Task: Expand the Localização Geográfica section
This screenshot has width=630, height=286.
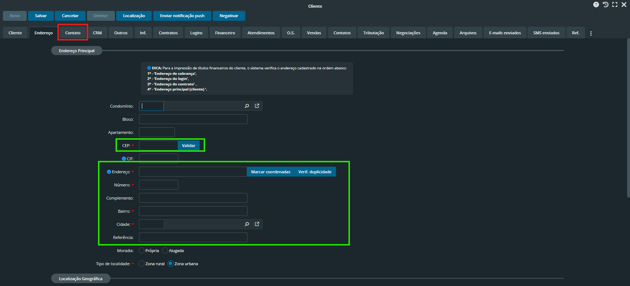Action: coord(80,279)
